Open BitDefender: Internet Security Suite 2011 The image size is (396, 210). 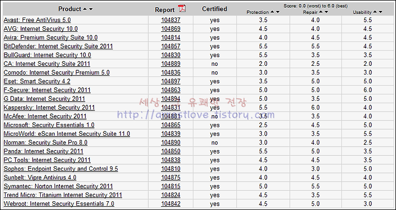coord(58,46)
